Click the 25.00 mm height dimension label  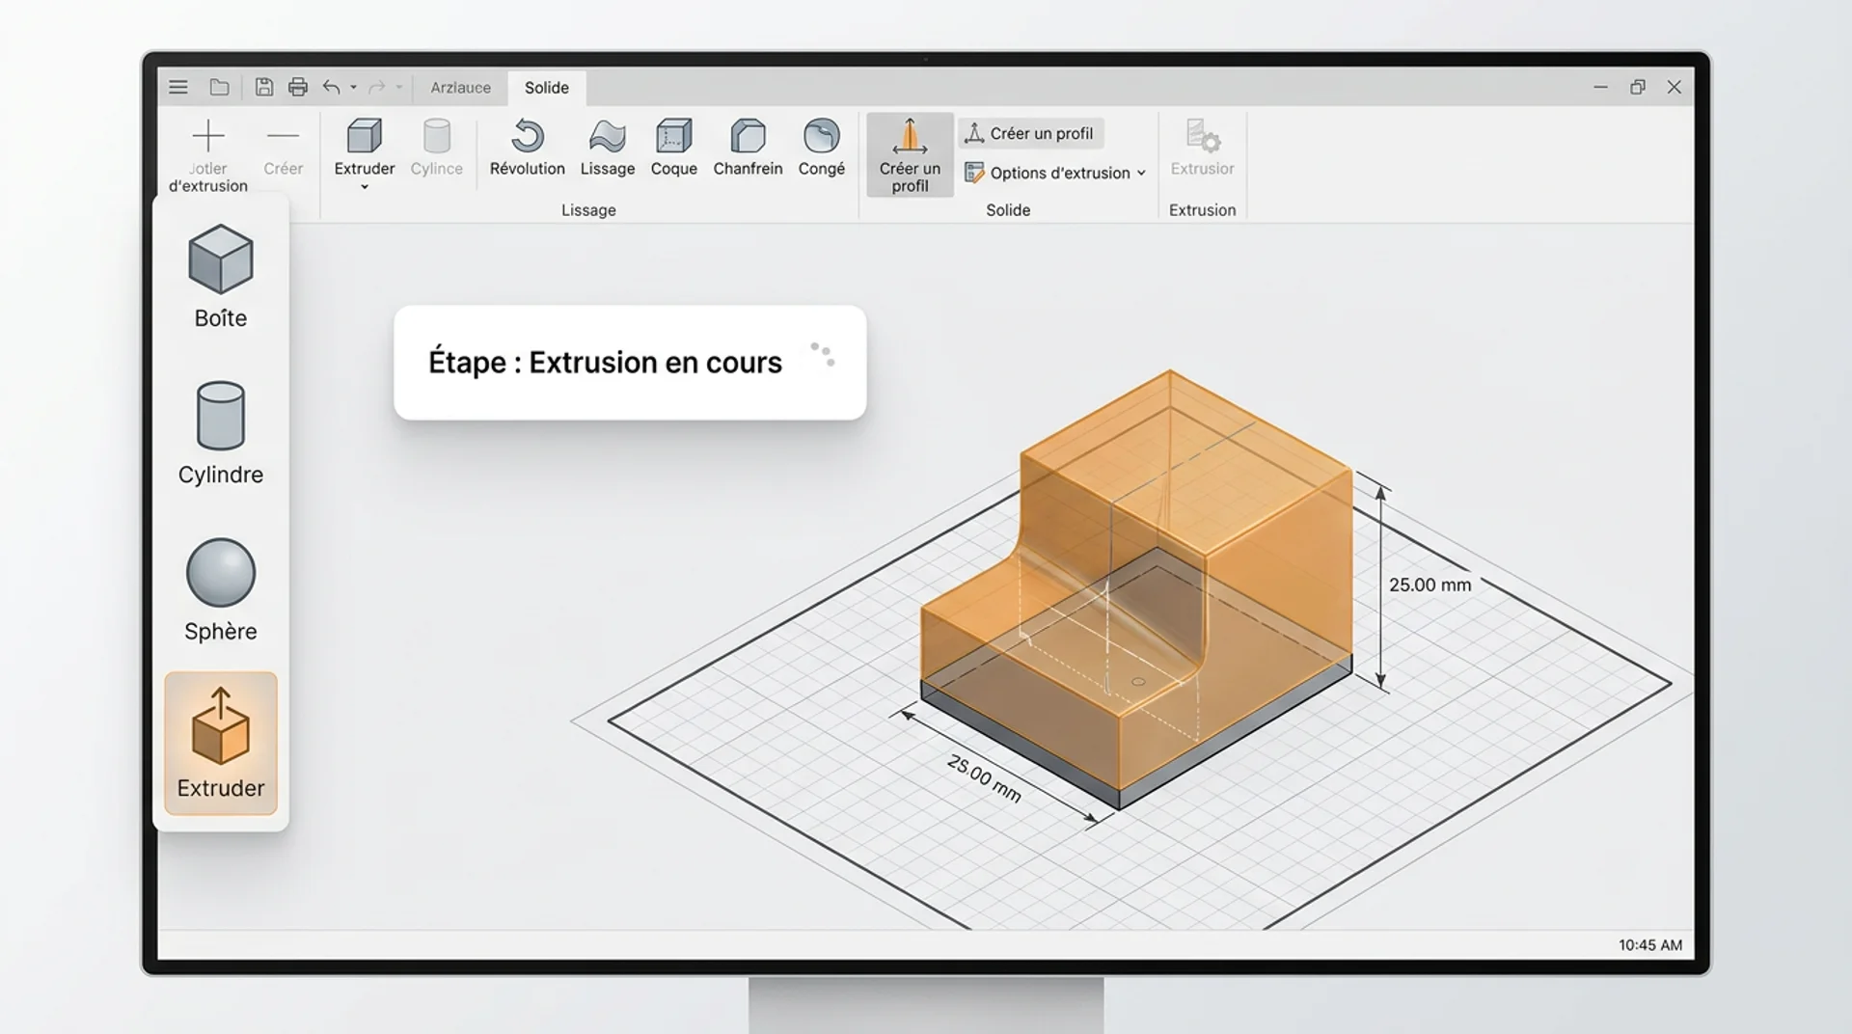click(x=1430, y=585)
